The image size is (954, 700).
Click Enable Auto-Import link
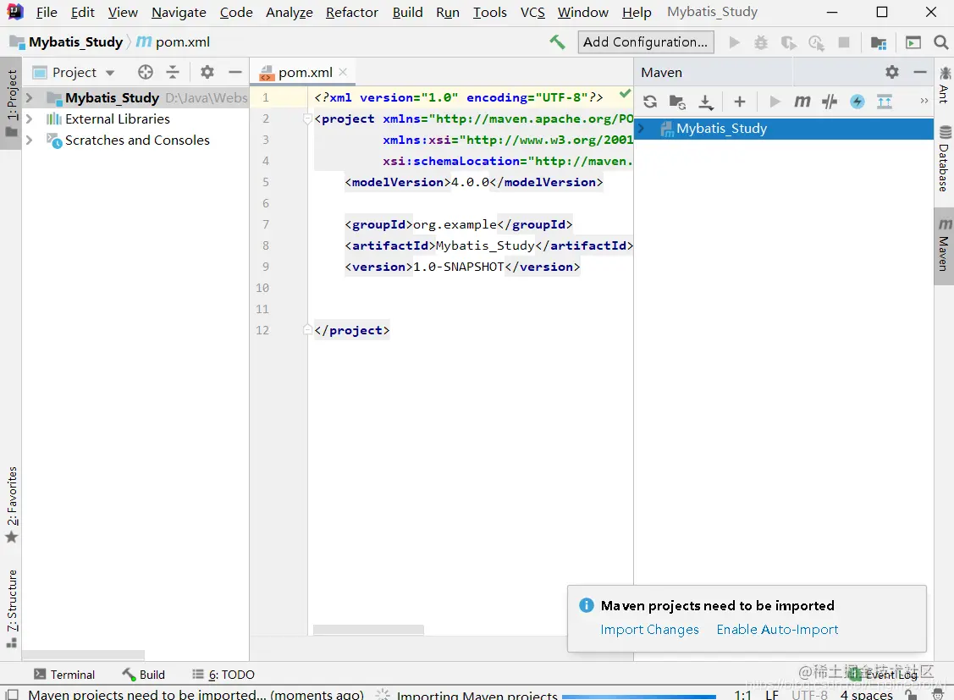pyautogui.click(x=777, y=630)
